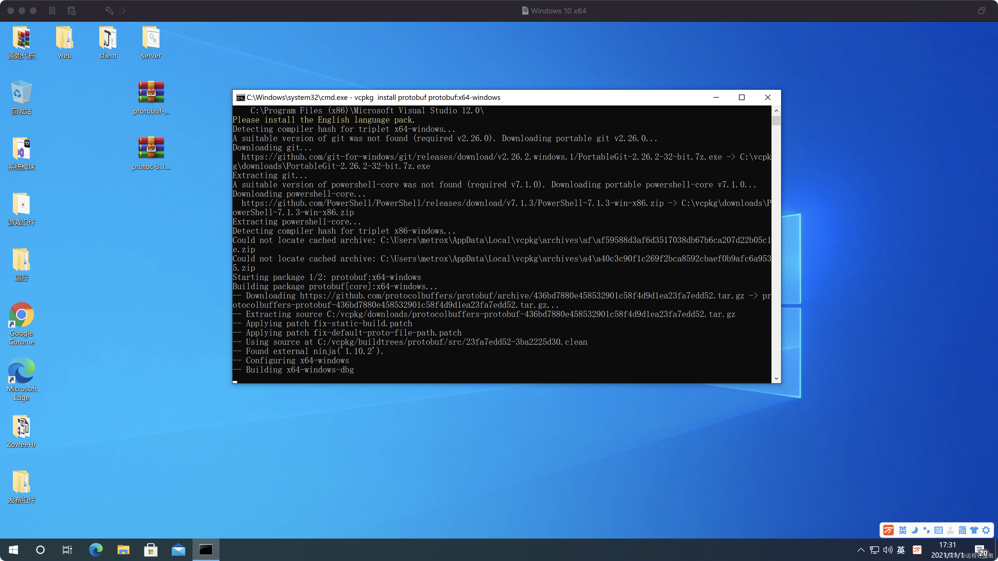Switch to cmd window via taskbar button
The height and width of the screenshot is (561, 998).
click(206, 550)
